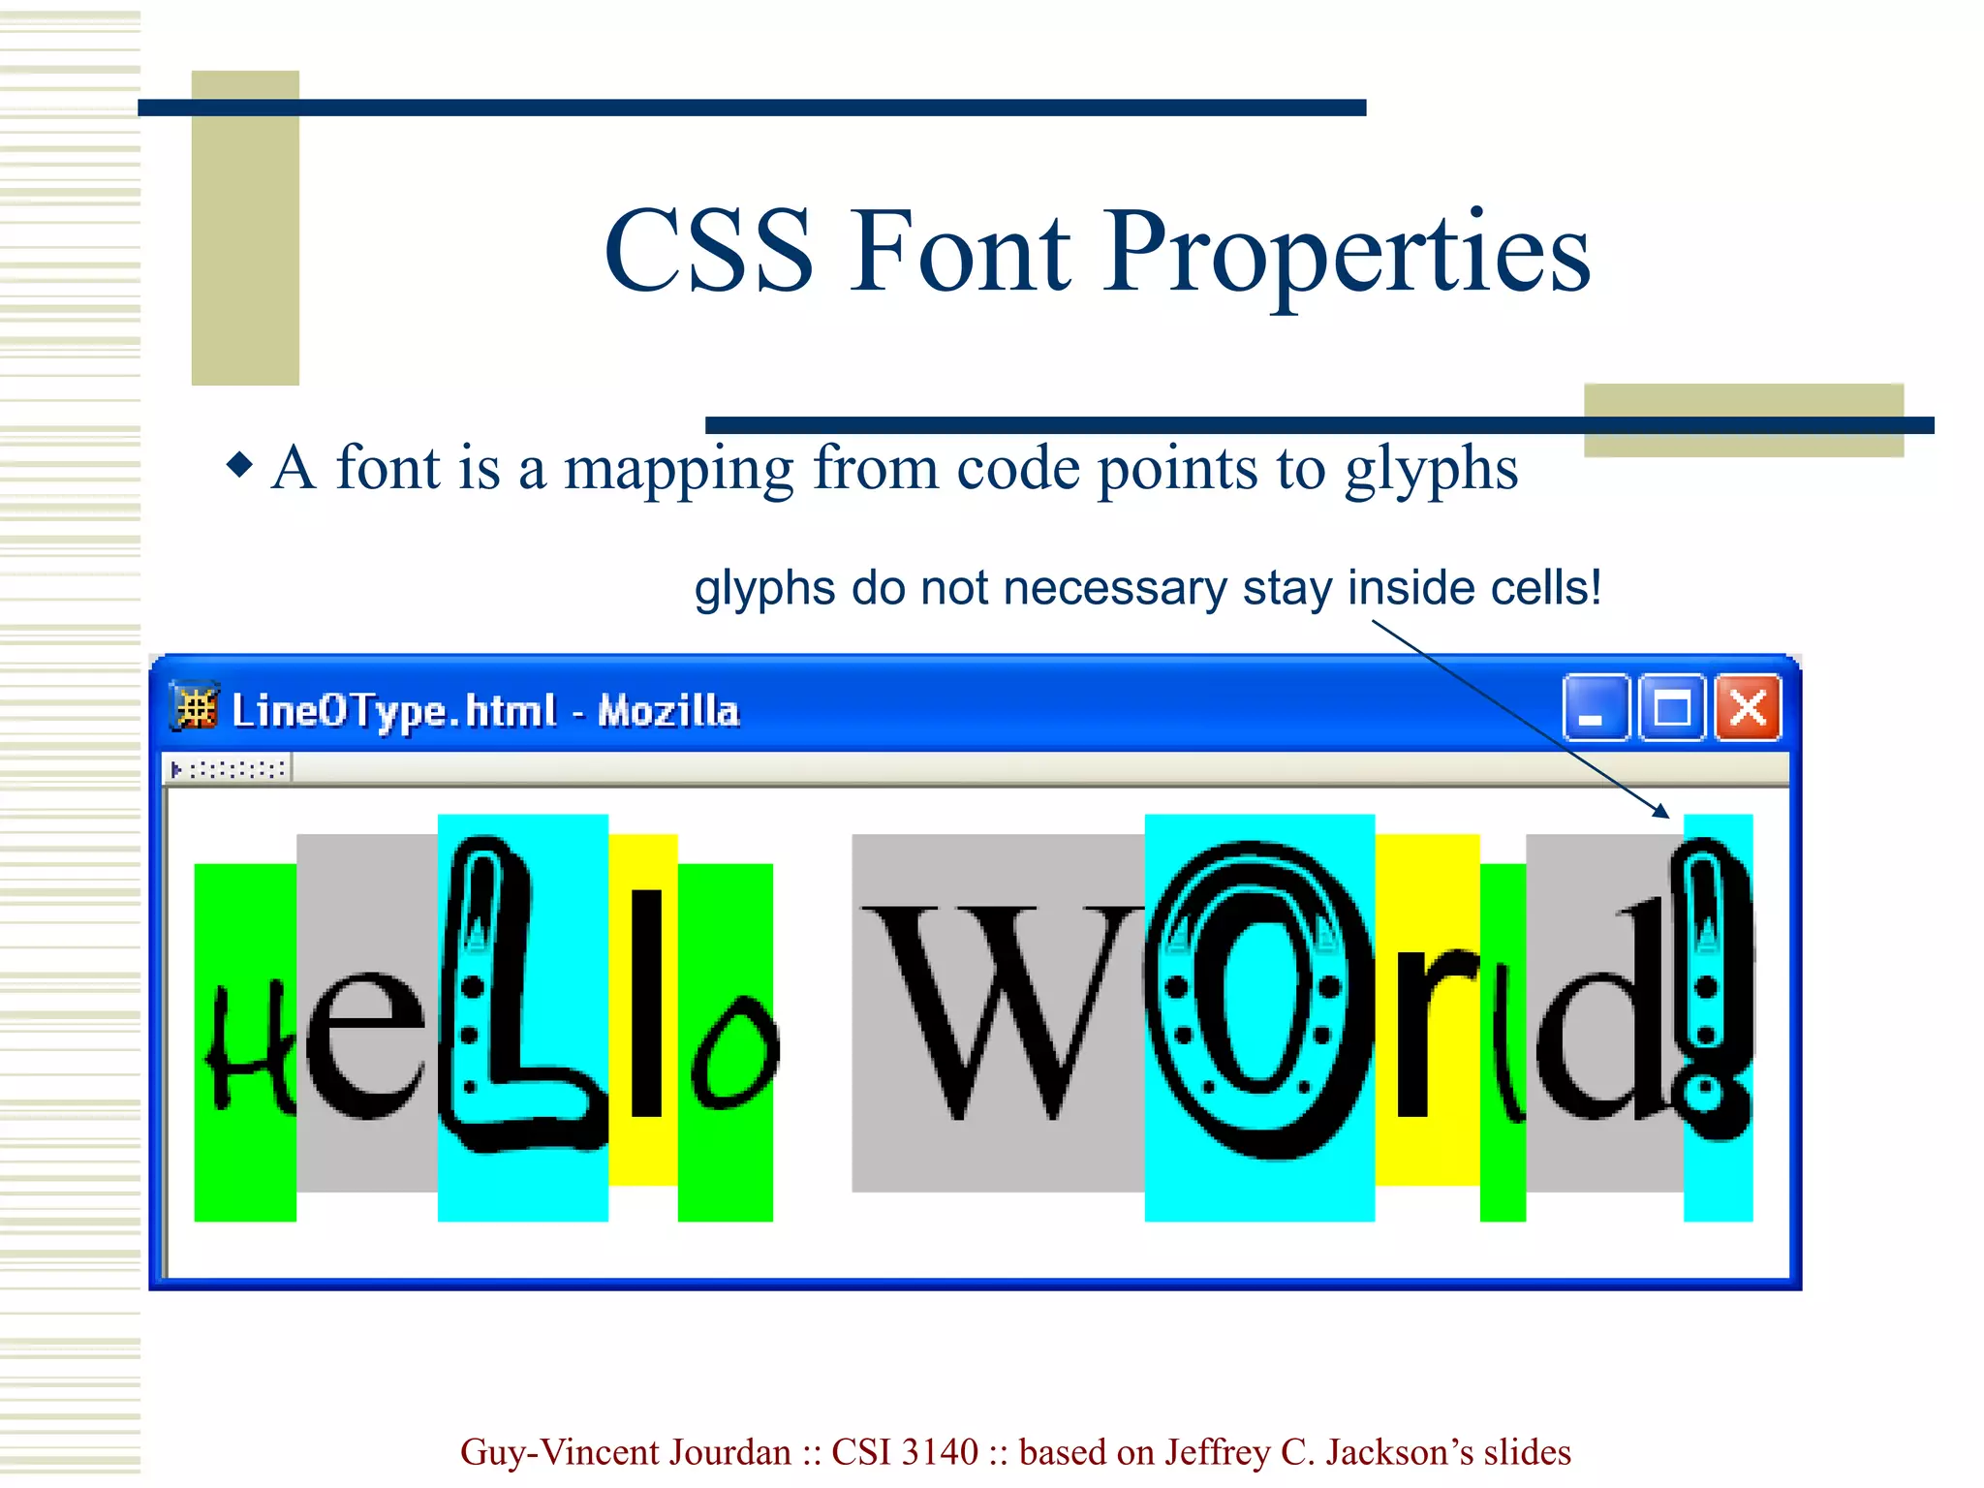1984x1488 pixels.
Task: Click the thick black l on yellow cell
Action: coord(645,1003)
